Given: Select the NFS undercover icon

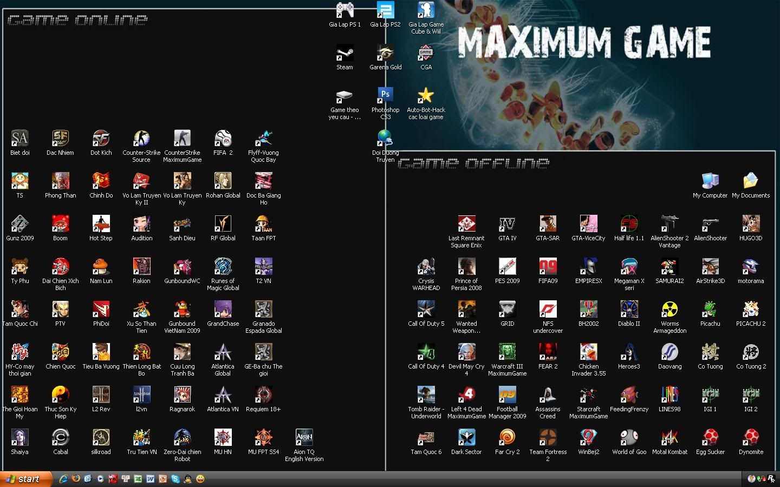Looking at the screenshot, I should coord(548,310).
